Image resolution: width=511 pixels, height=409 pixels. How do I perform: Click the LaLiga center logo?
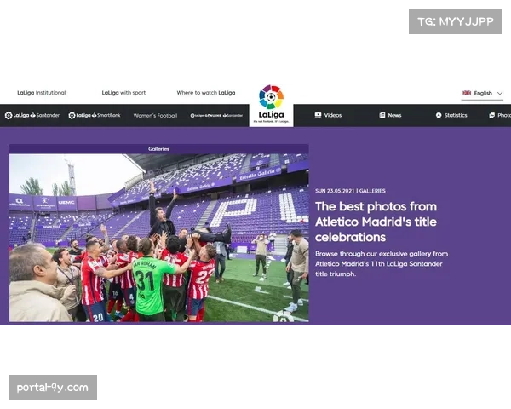pyautogui.click(x=271, y=105)
